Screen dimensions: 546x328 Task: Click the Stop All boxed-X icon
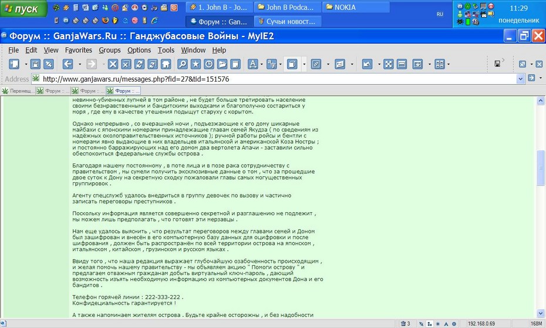126,64
